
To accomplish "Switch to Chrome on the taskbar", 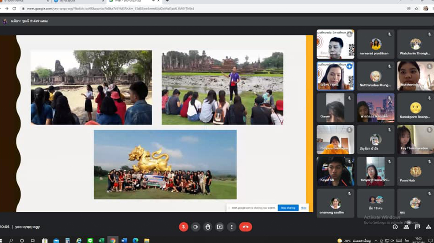I will point(113,240).
